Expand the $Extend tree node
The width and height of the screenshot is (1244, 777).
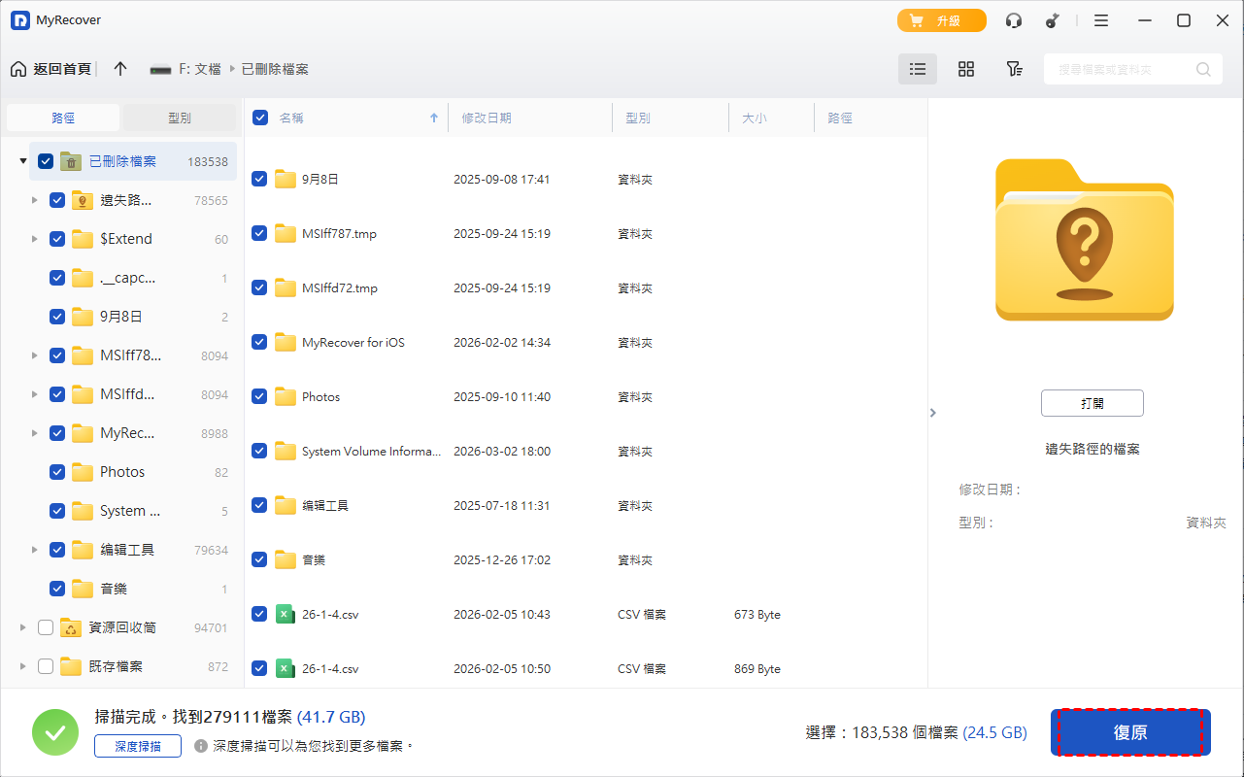coord(34,239)
